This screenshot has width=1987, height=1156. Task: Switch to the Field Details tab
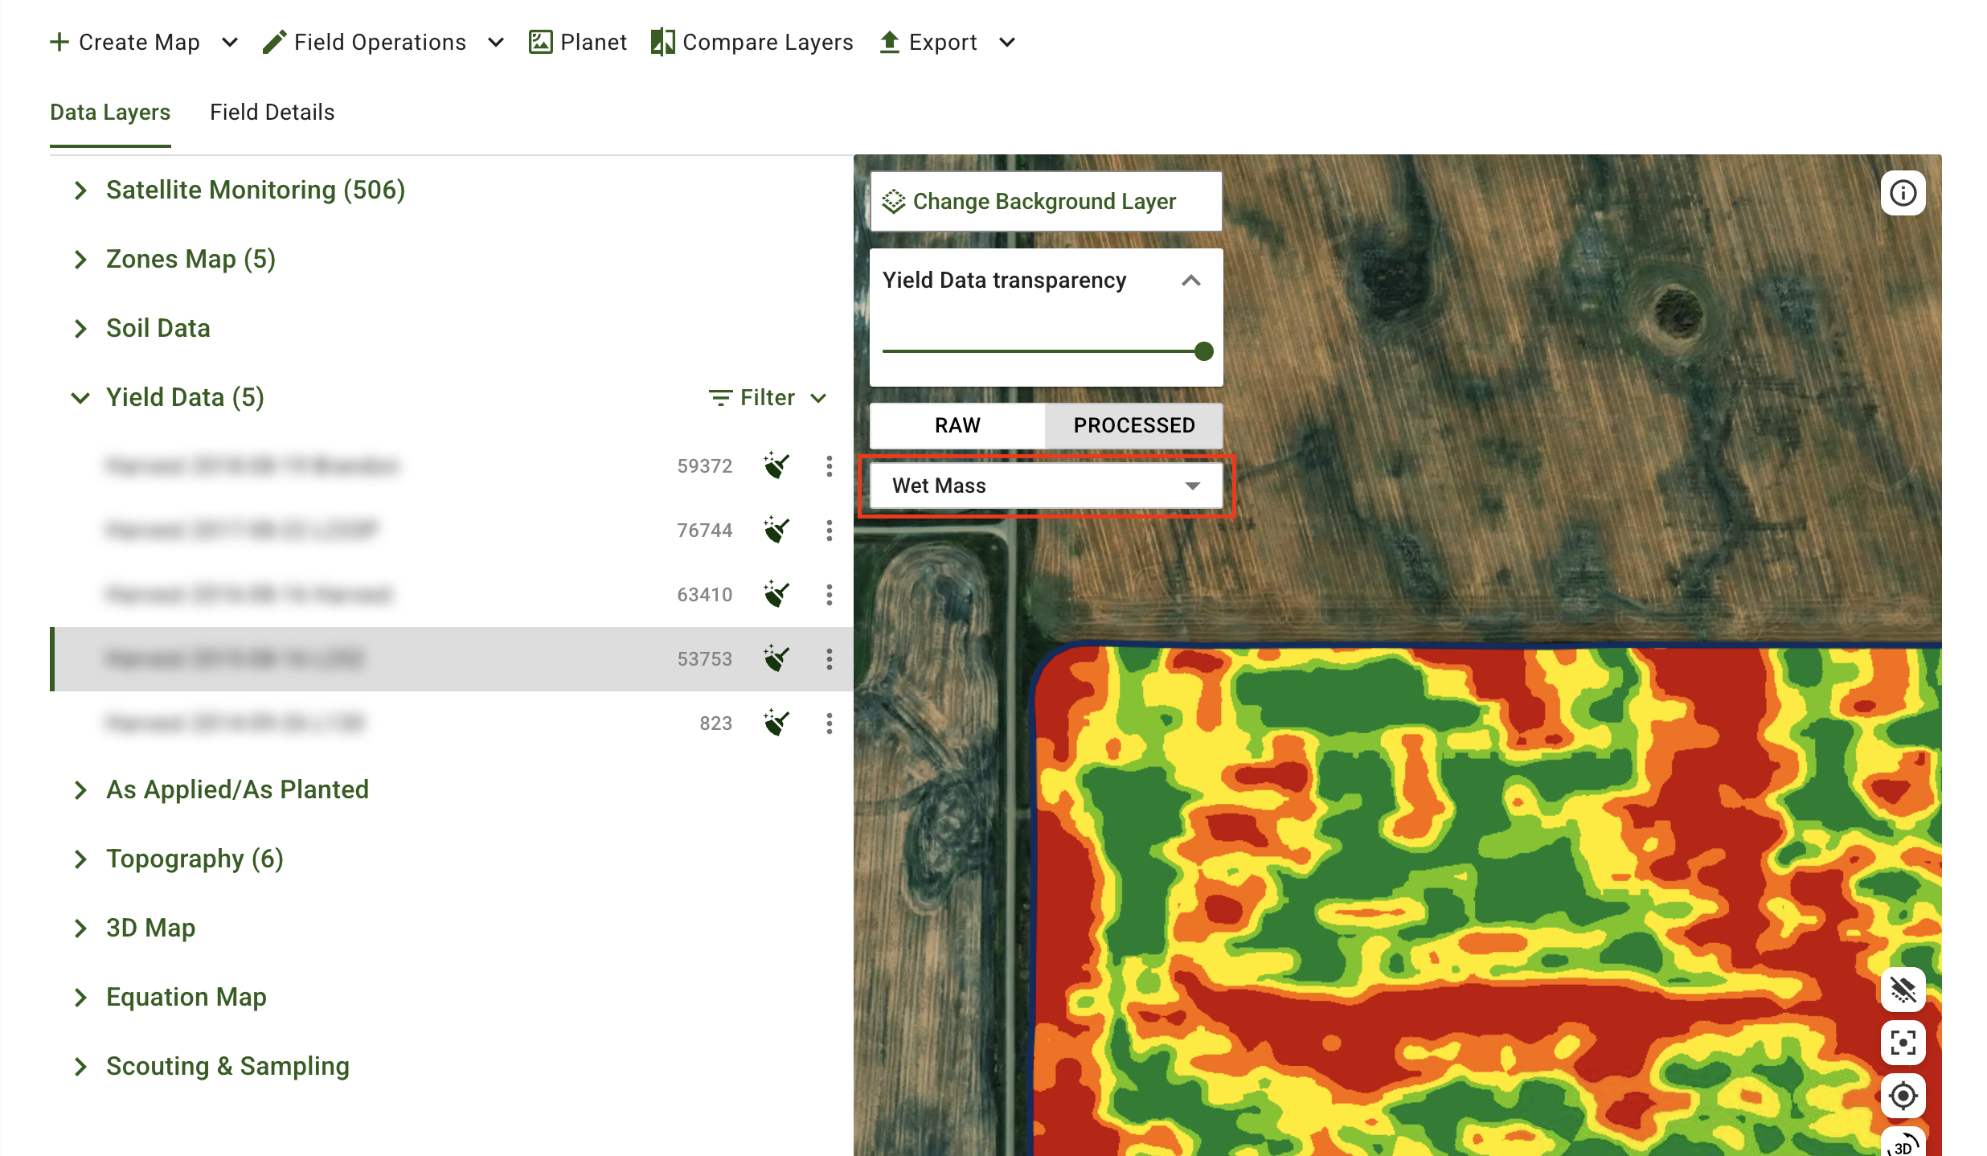coord(272,113)
